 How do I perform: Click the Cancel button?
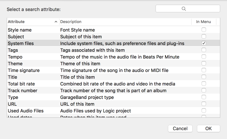pyautogui.click(x=180, y=129)
